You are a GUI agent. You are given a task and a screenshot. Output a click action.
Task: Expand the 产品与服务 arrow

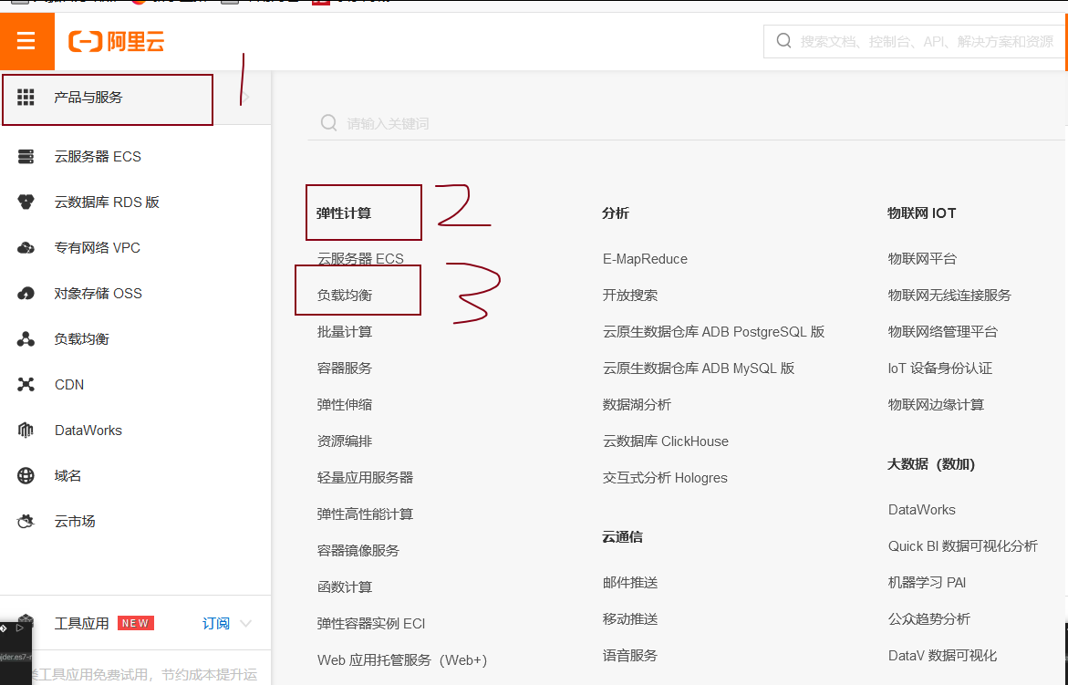tap(246, 98)
